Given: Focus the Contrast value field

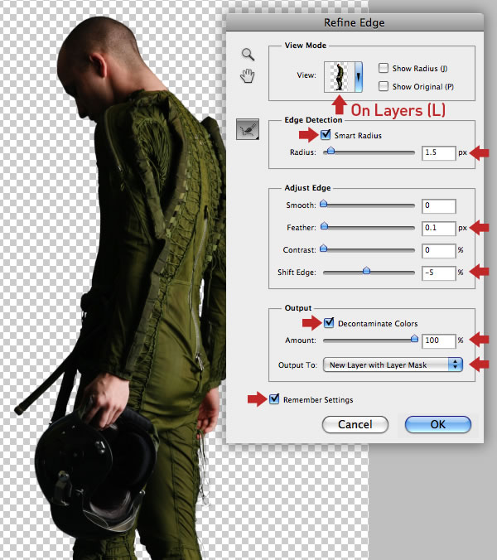Looking at the screenshot, I should click(x=439, y=251).
